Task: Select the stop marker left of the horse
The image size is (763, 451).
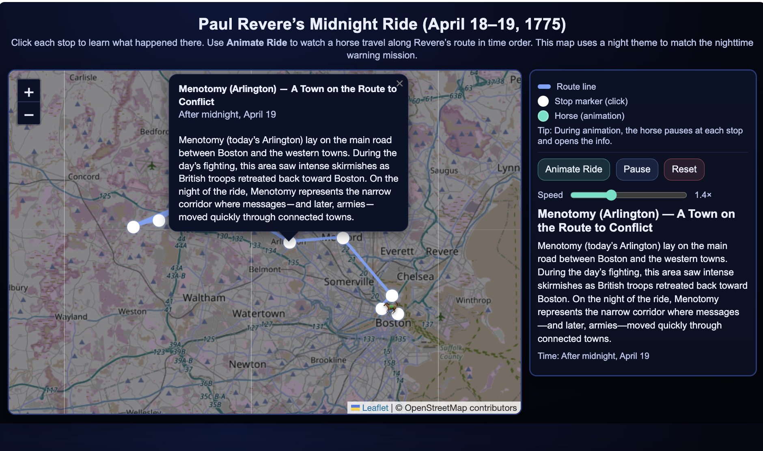Action: pyautogui.click(x=381, y=309)
